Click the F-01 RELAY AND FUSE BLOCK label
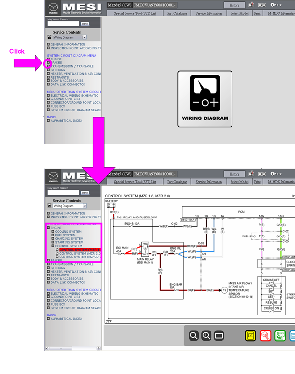The height and width of the screenshot is (374, 295). click(x=137, y=217)
